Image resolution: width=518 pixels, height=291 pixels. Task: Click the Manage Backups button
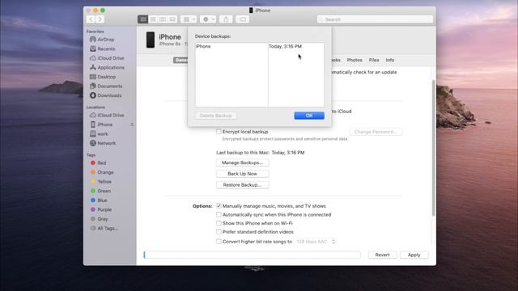pos(243,162)
